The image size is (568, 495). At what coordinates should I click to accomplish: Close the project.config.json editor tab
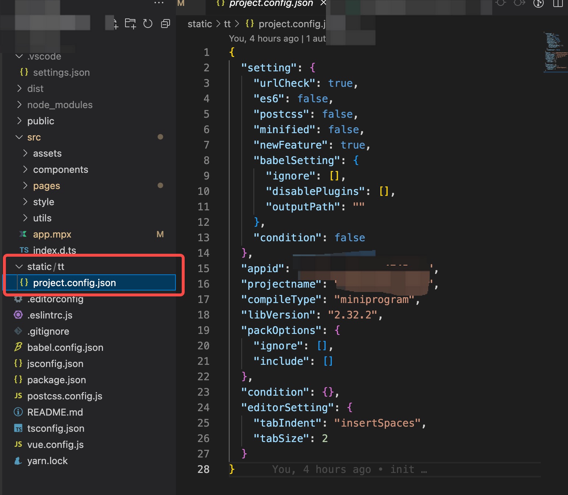coord(323,3)
